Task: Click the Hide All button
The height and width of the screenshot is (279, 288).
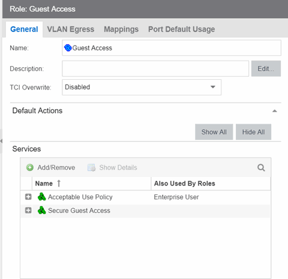Action: [253, 132]
